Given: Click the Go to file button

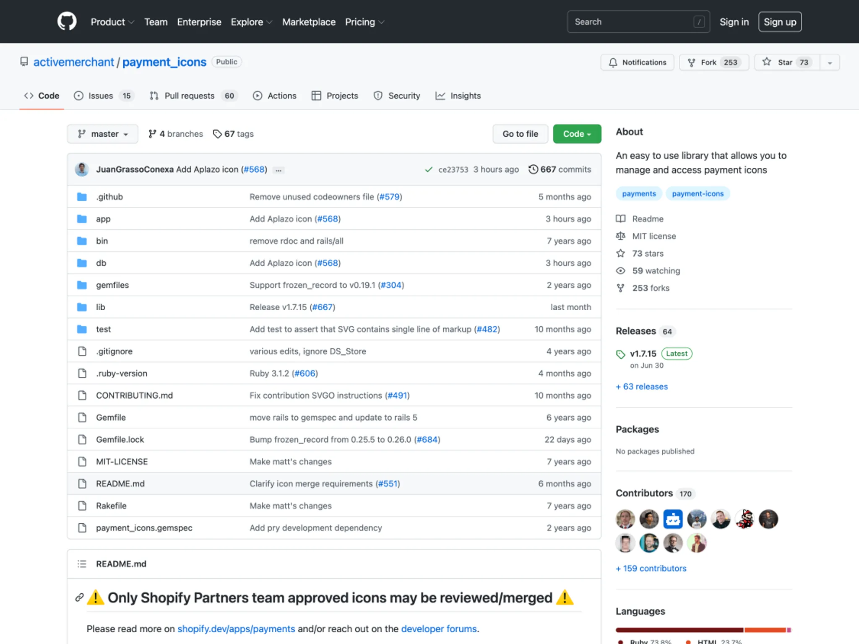Looking at the screenshot, I should pos(520,134).
